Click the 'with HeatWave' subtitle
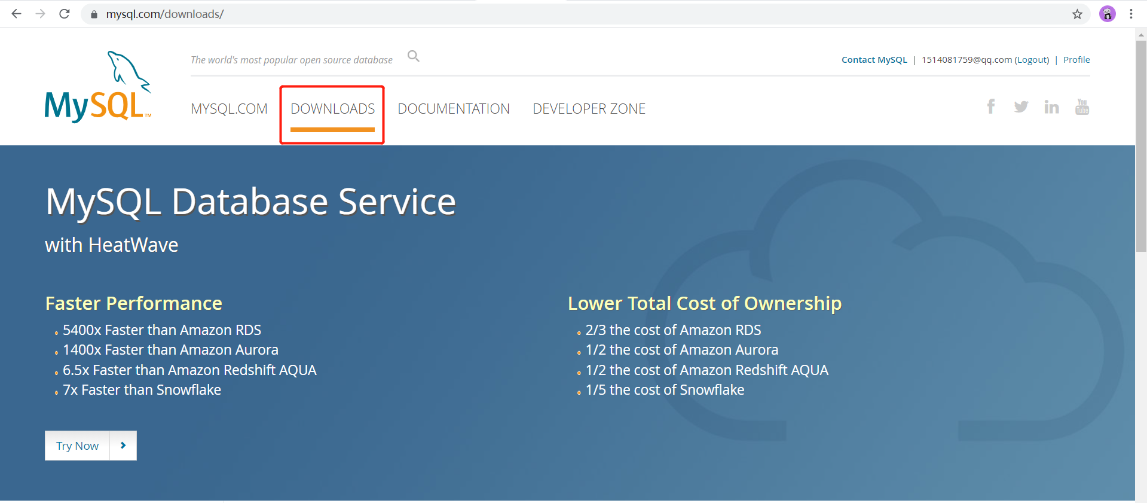The width and height of the screenshot is (1147, 503). tap(112, 245)
